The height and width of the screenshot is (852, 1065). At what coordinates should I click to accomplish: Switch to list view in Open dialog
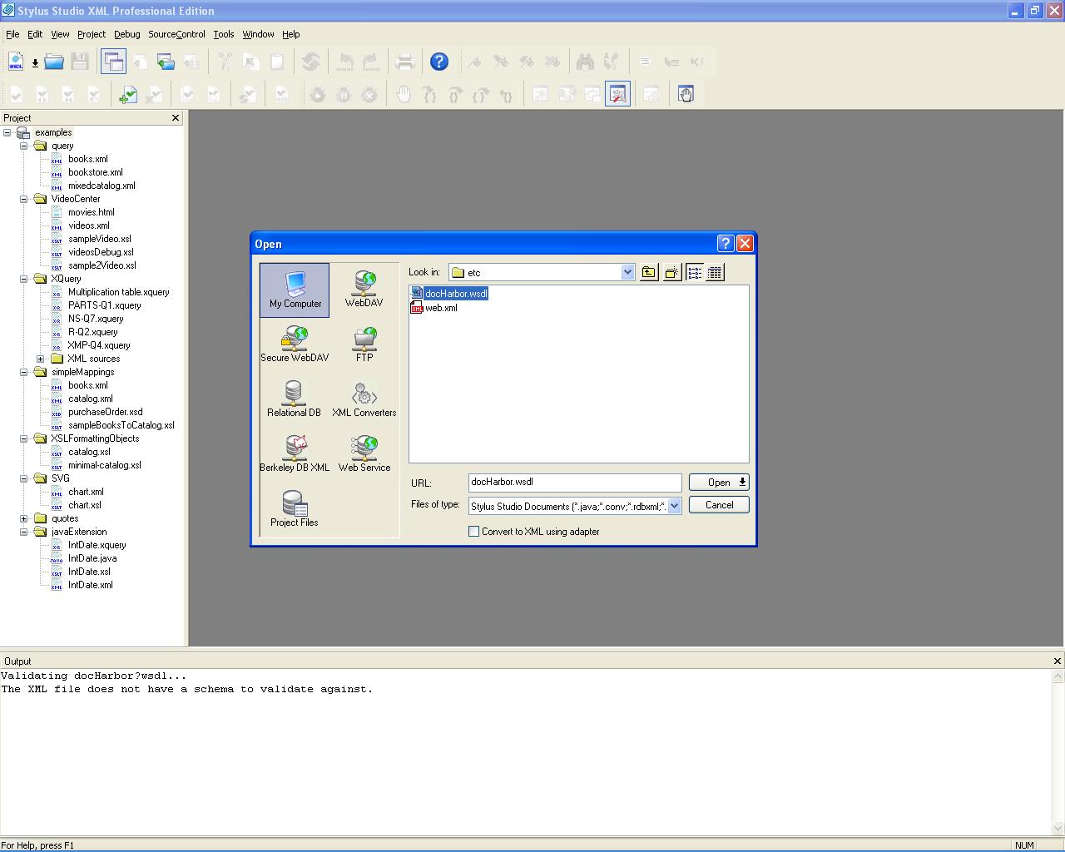tap(694, 272)
